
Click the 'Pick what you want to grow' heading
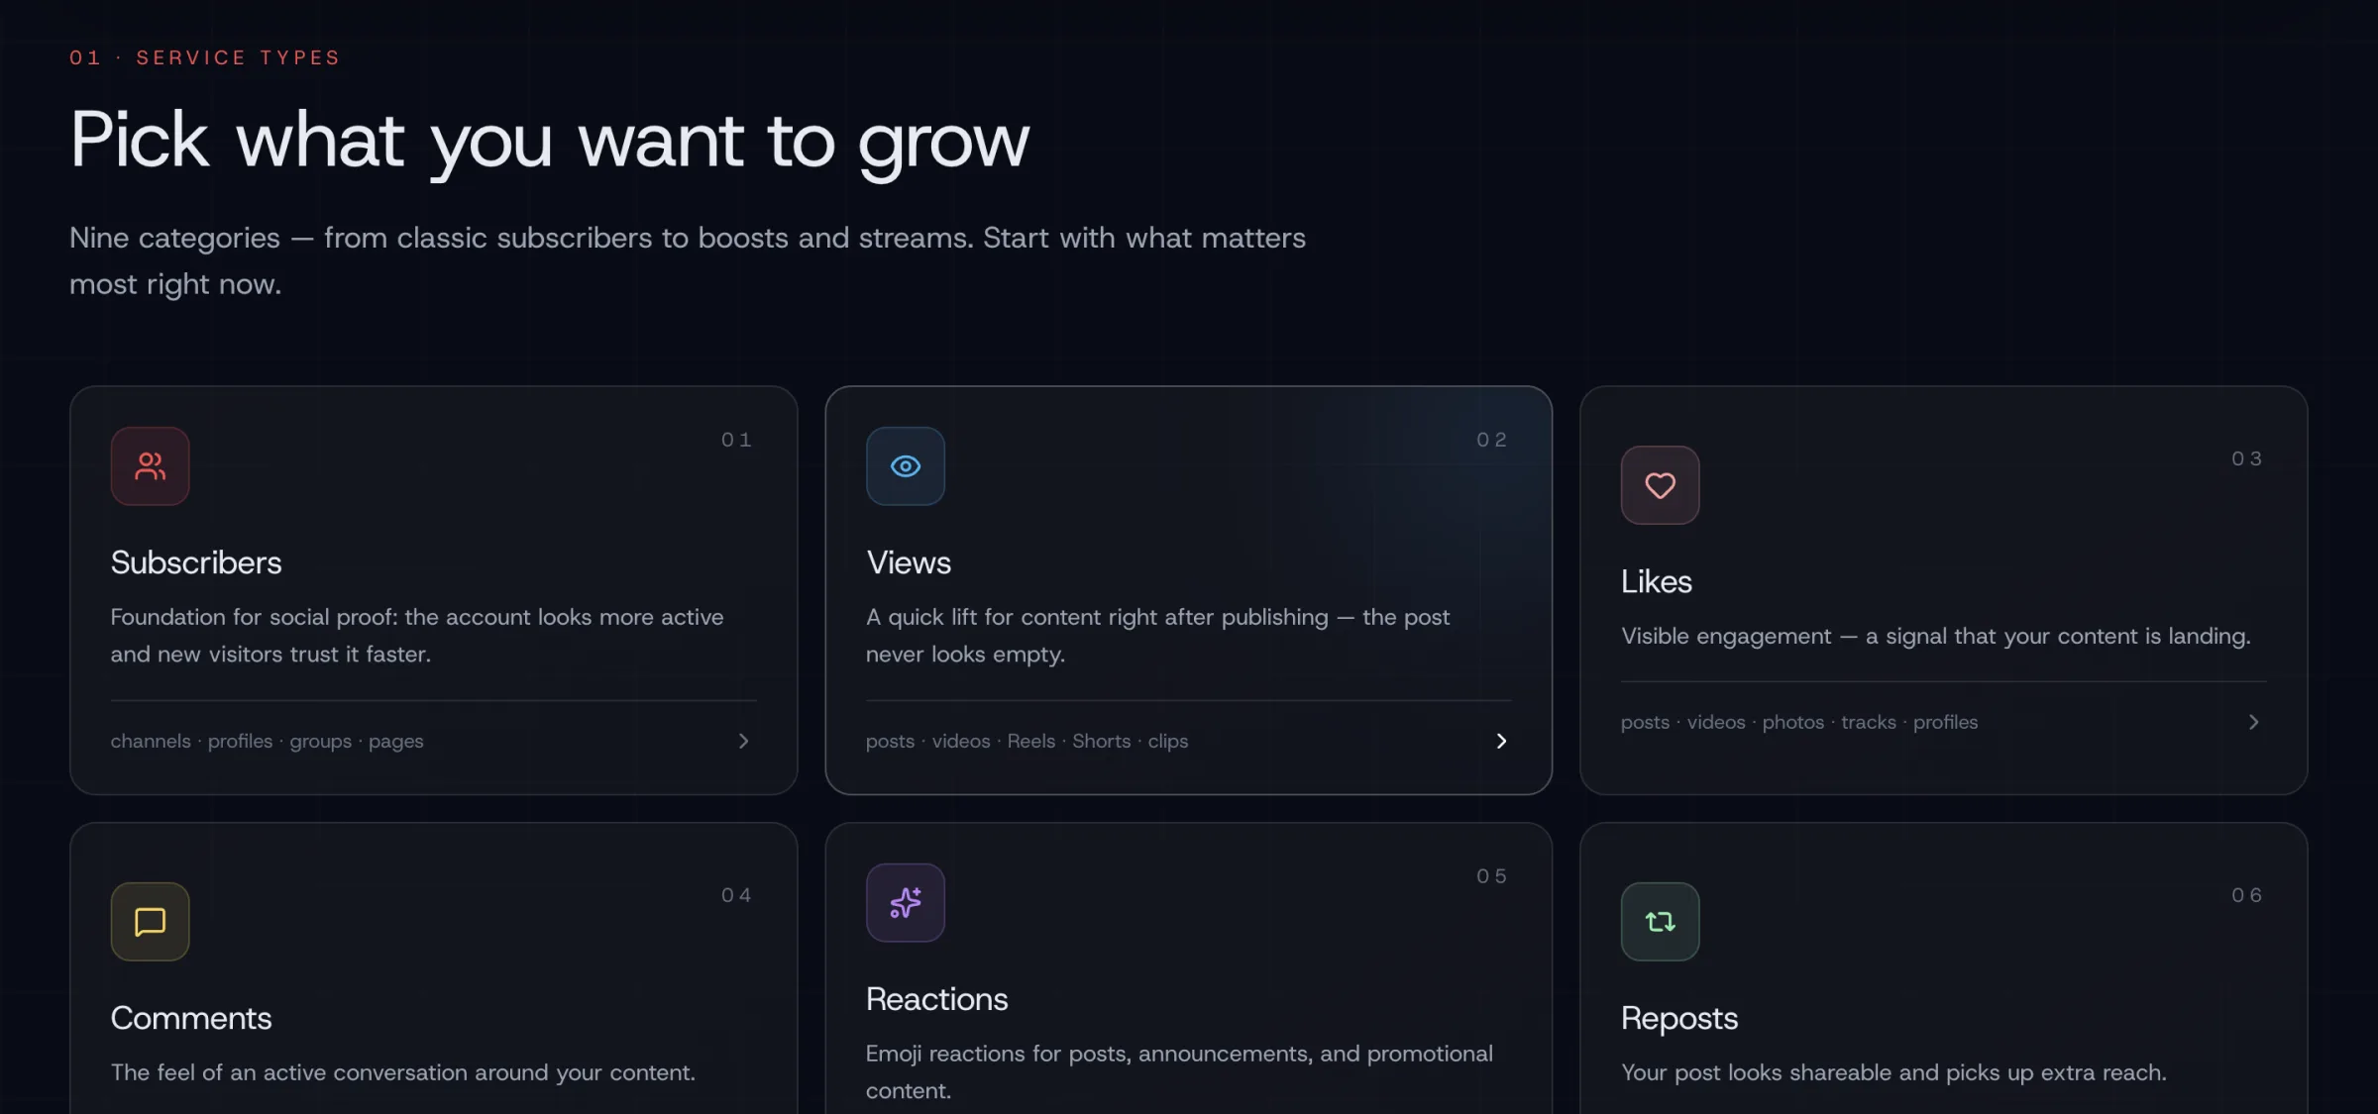coord(550,141)
